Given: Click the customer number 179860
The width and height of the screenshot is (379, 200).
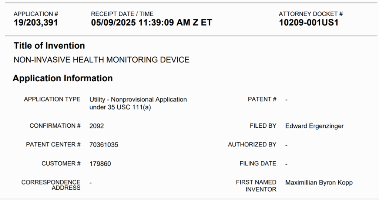Looking at the screenshot, I should (x=100, y=164).
